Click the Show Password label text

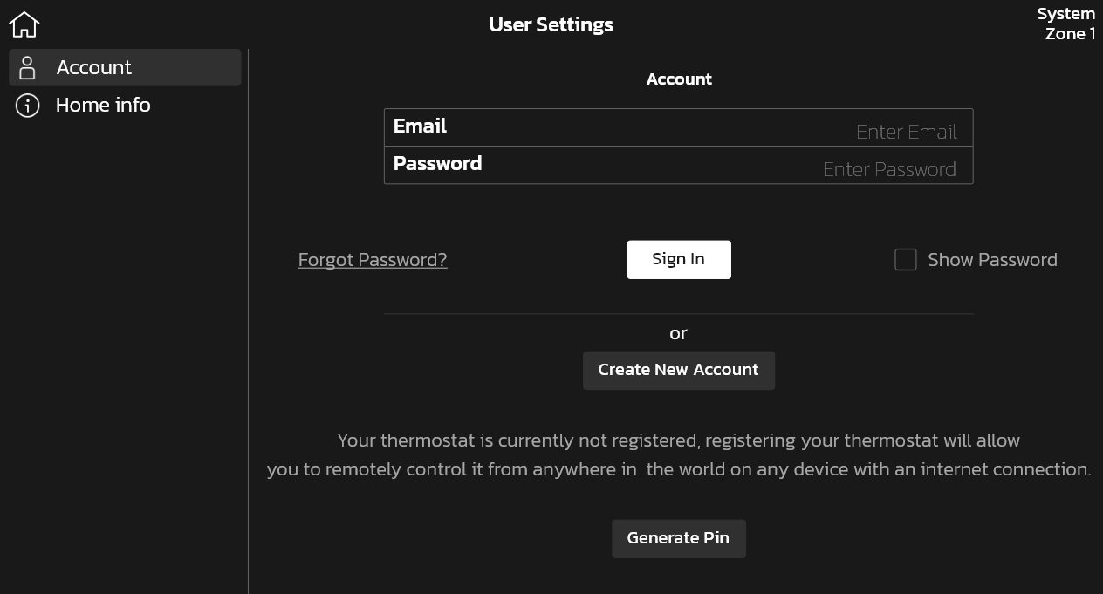[992, 260]
